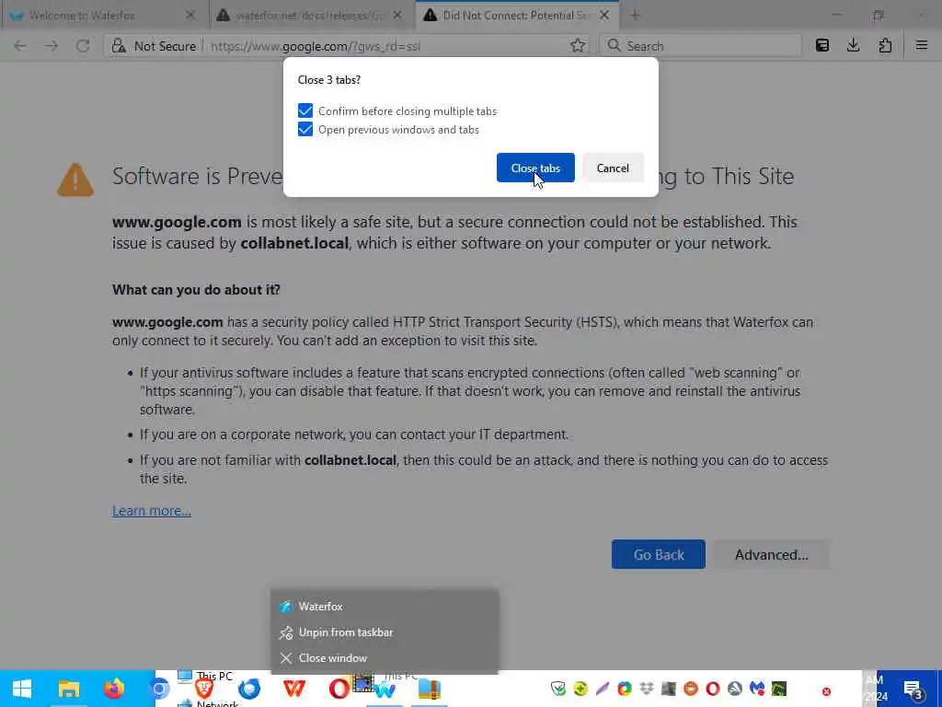942x707 pixels.
Task: Click the Dropbox tray icon
Action: tap(647, 689)
